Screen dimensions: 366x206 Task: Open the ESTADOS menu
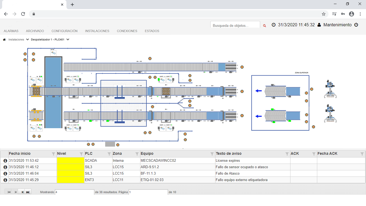click(x=152, y=31)
